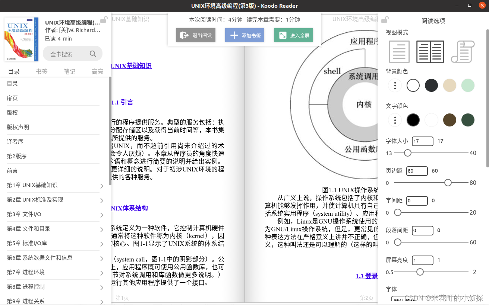Follow the UNIX基础知识 heading link
The image size is (489, 305).
131,66
